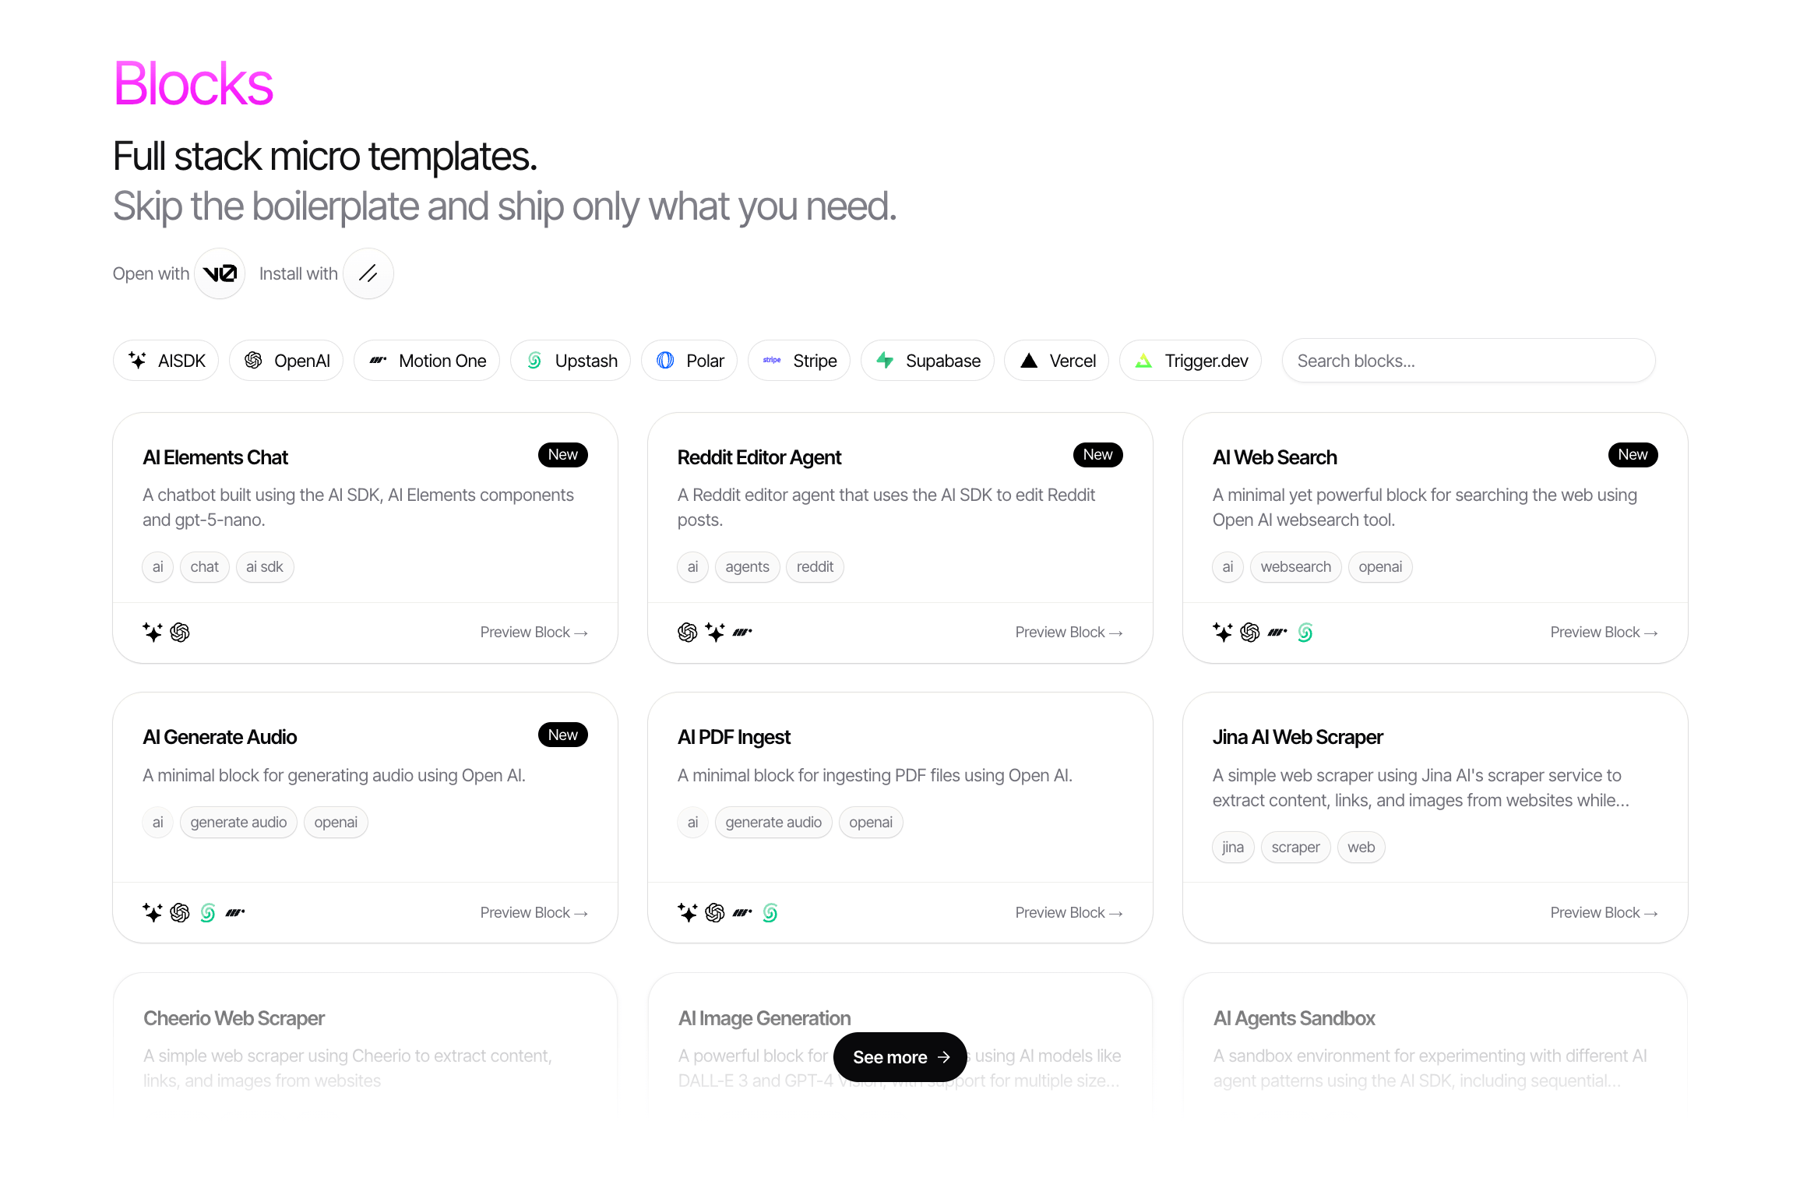Open Preview Block for AI Elements Chat

pos(534,633)
